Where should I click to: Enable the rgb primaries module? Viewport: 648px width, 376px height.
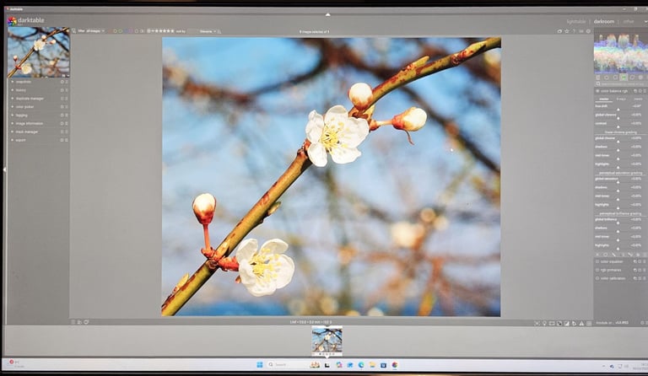point(597,270)
